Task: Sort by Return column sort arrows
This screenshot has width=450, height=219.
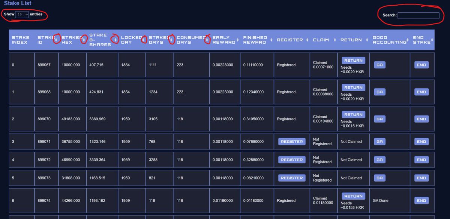Action: pyautogui.click(x=367, y=40)
